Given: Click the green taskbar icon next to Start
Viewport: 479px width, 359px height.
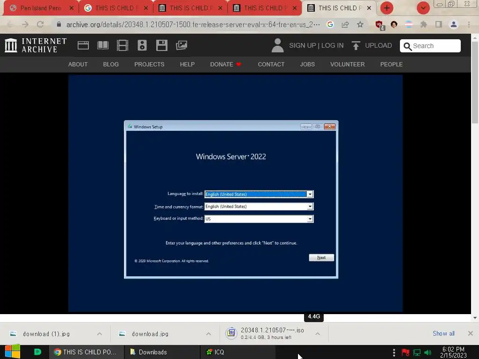Looking at the screenshot, I should (x=37, y=352).
